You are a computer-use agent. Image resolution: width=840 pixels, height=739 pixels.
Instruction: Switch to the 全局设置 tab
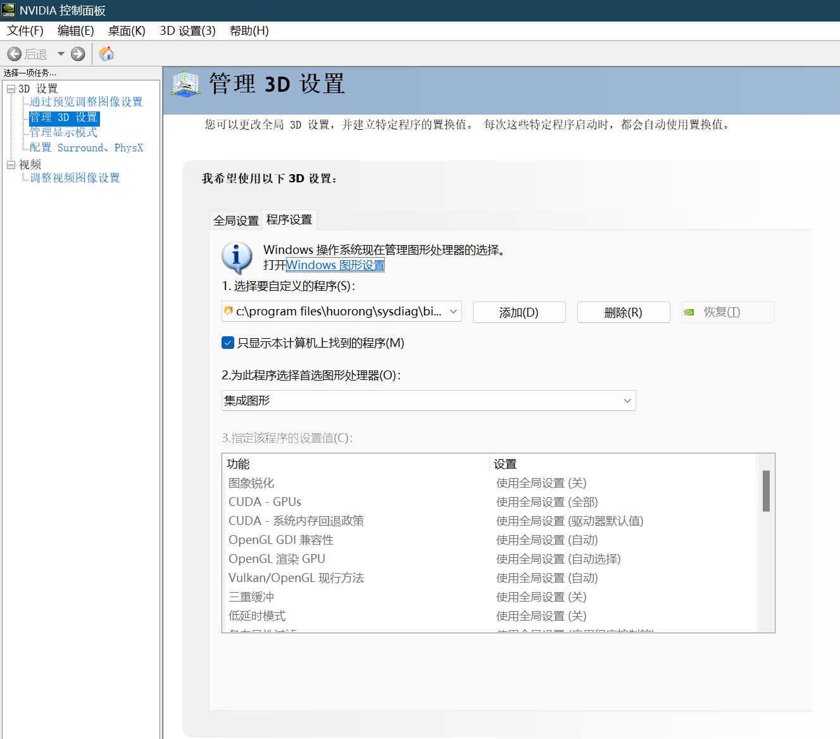coord(236,220)
